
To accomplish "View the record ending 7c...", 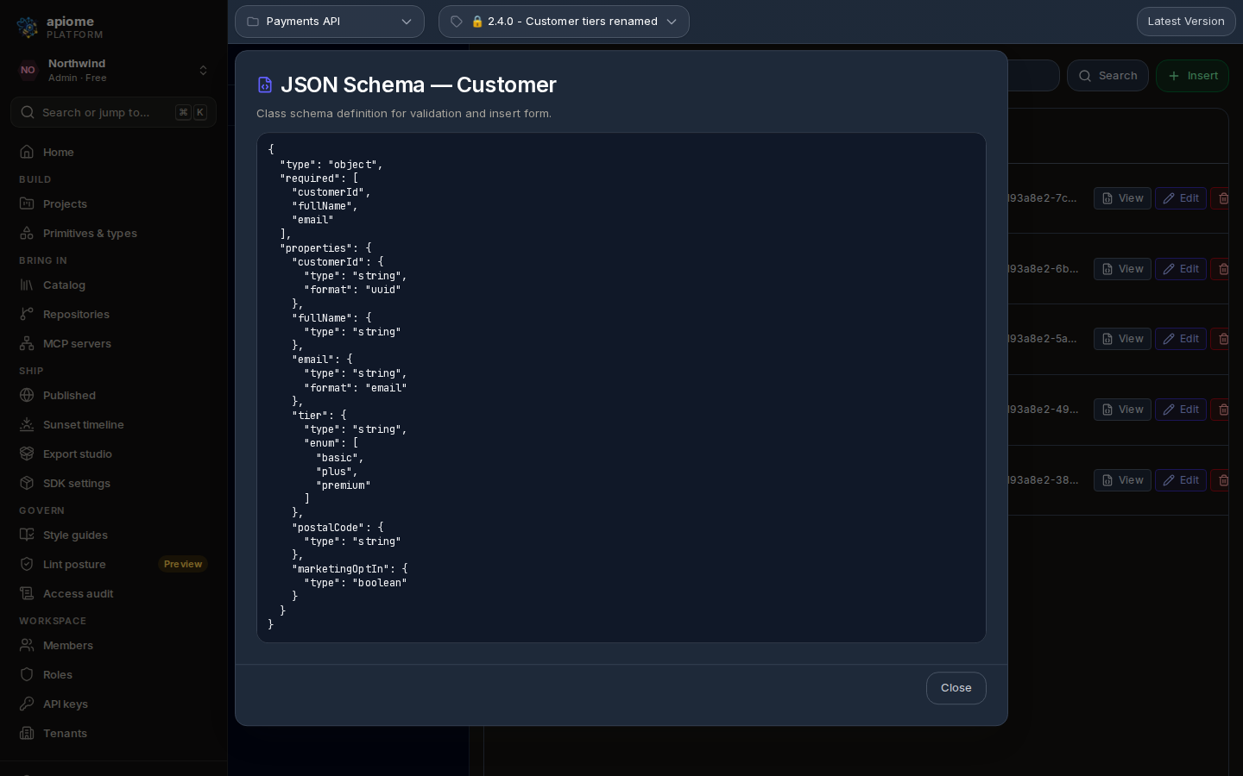I will 1122,198.
